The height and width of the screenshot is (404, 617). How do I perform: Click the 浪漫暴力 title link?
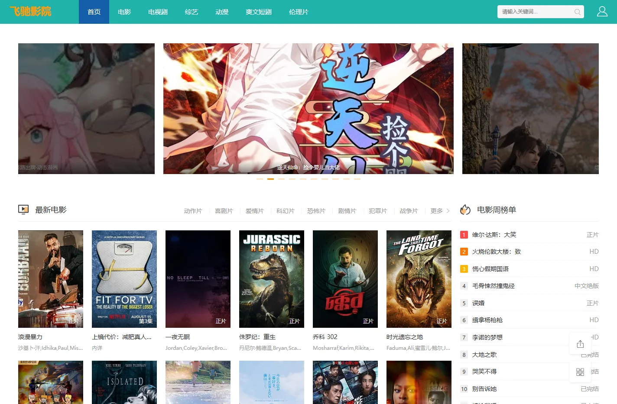[30, 337]
